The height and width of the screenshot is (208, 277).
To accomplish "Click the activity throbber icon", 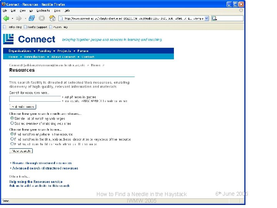I will 241,10.
